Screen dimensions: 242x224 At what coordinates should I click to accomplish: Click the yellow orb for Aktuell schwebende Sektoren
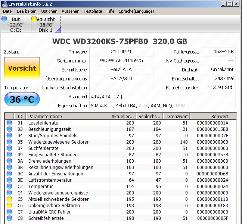(x=9, y=199)
